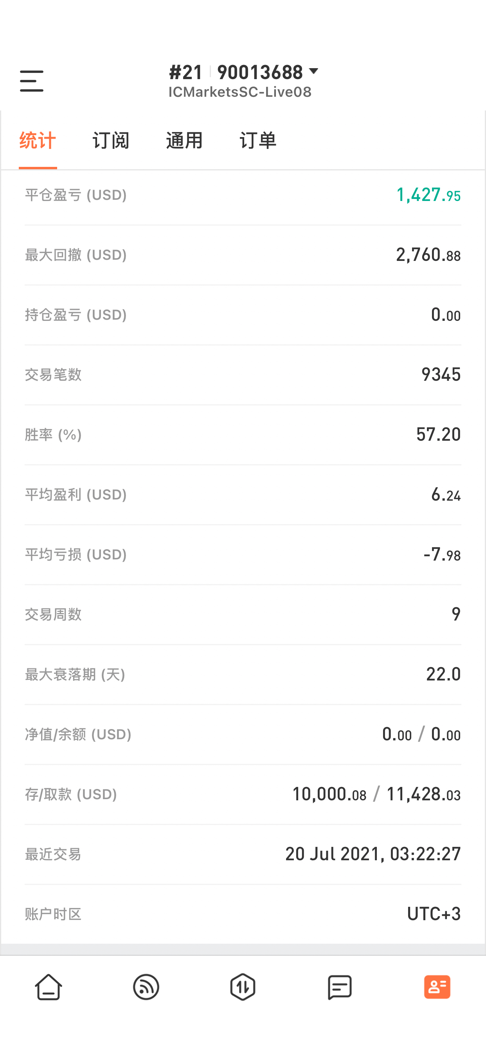The height and width of the screenshot is (1053, 486).
Task: Switch to the 通用 tab
Action: [184, 141]
